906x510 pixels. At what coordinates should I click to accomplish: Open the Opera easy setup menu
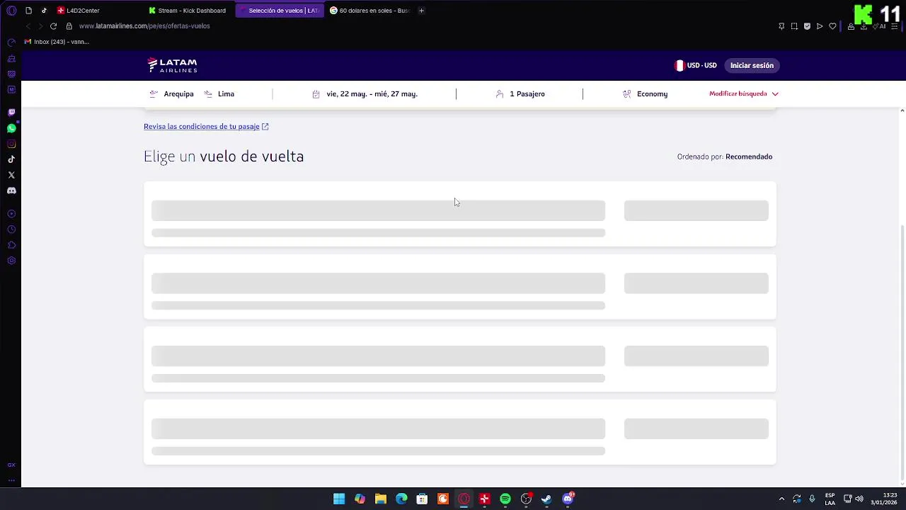[x=895, y=26]
